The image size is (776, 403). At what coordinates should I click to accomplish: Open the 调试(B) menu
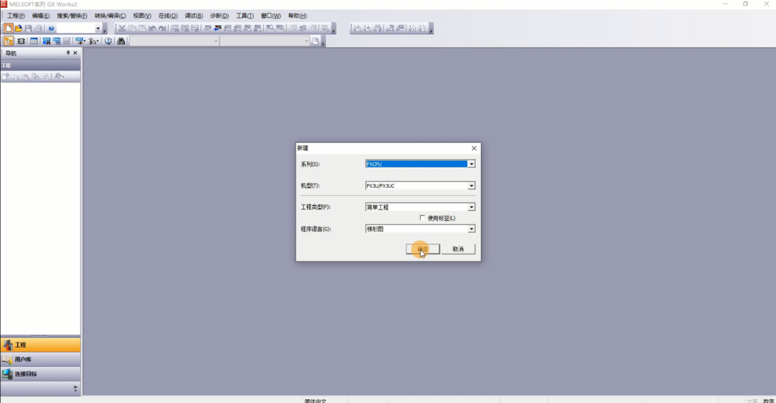click(193, 16)
